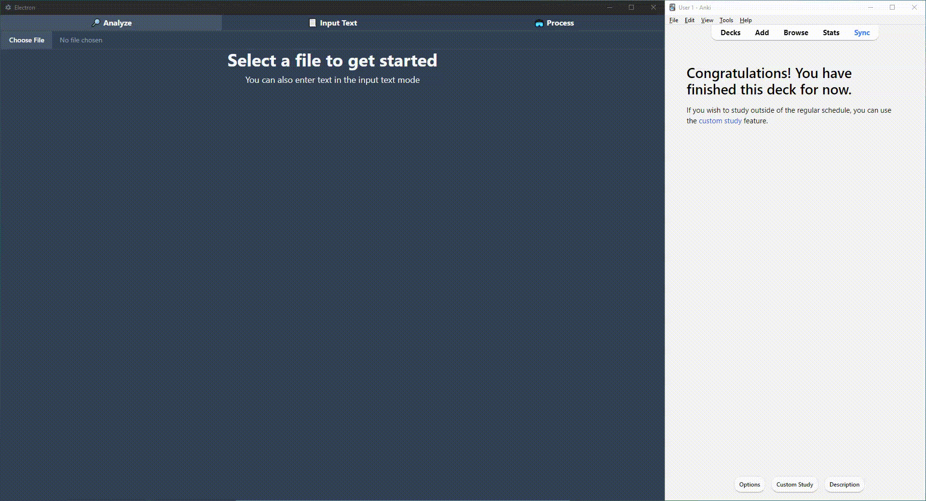Open the Tools menu in Anki
Image resolution: width=926 pixels, height=501 pixels.
click(726, 20)
